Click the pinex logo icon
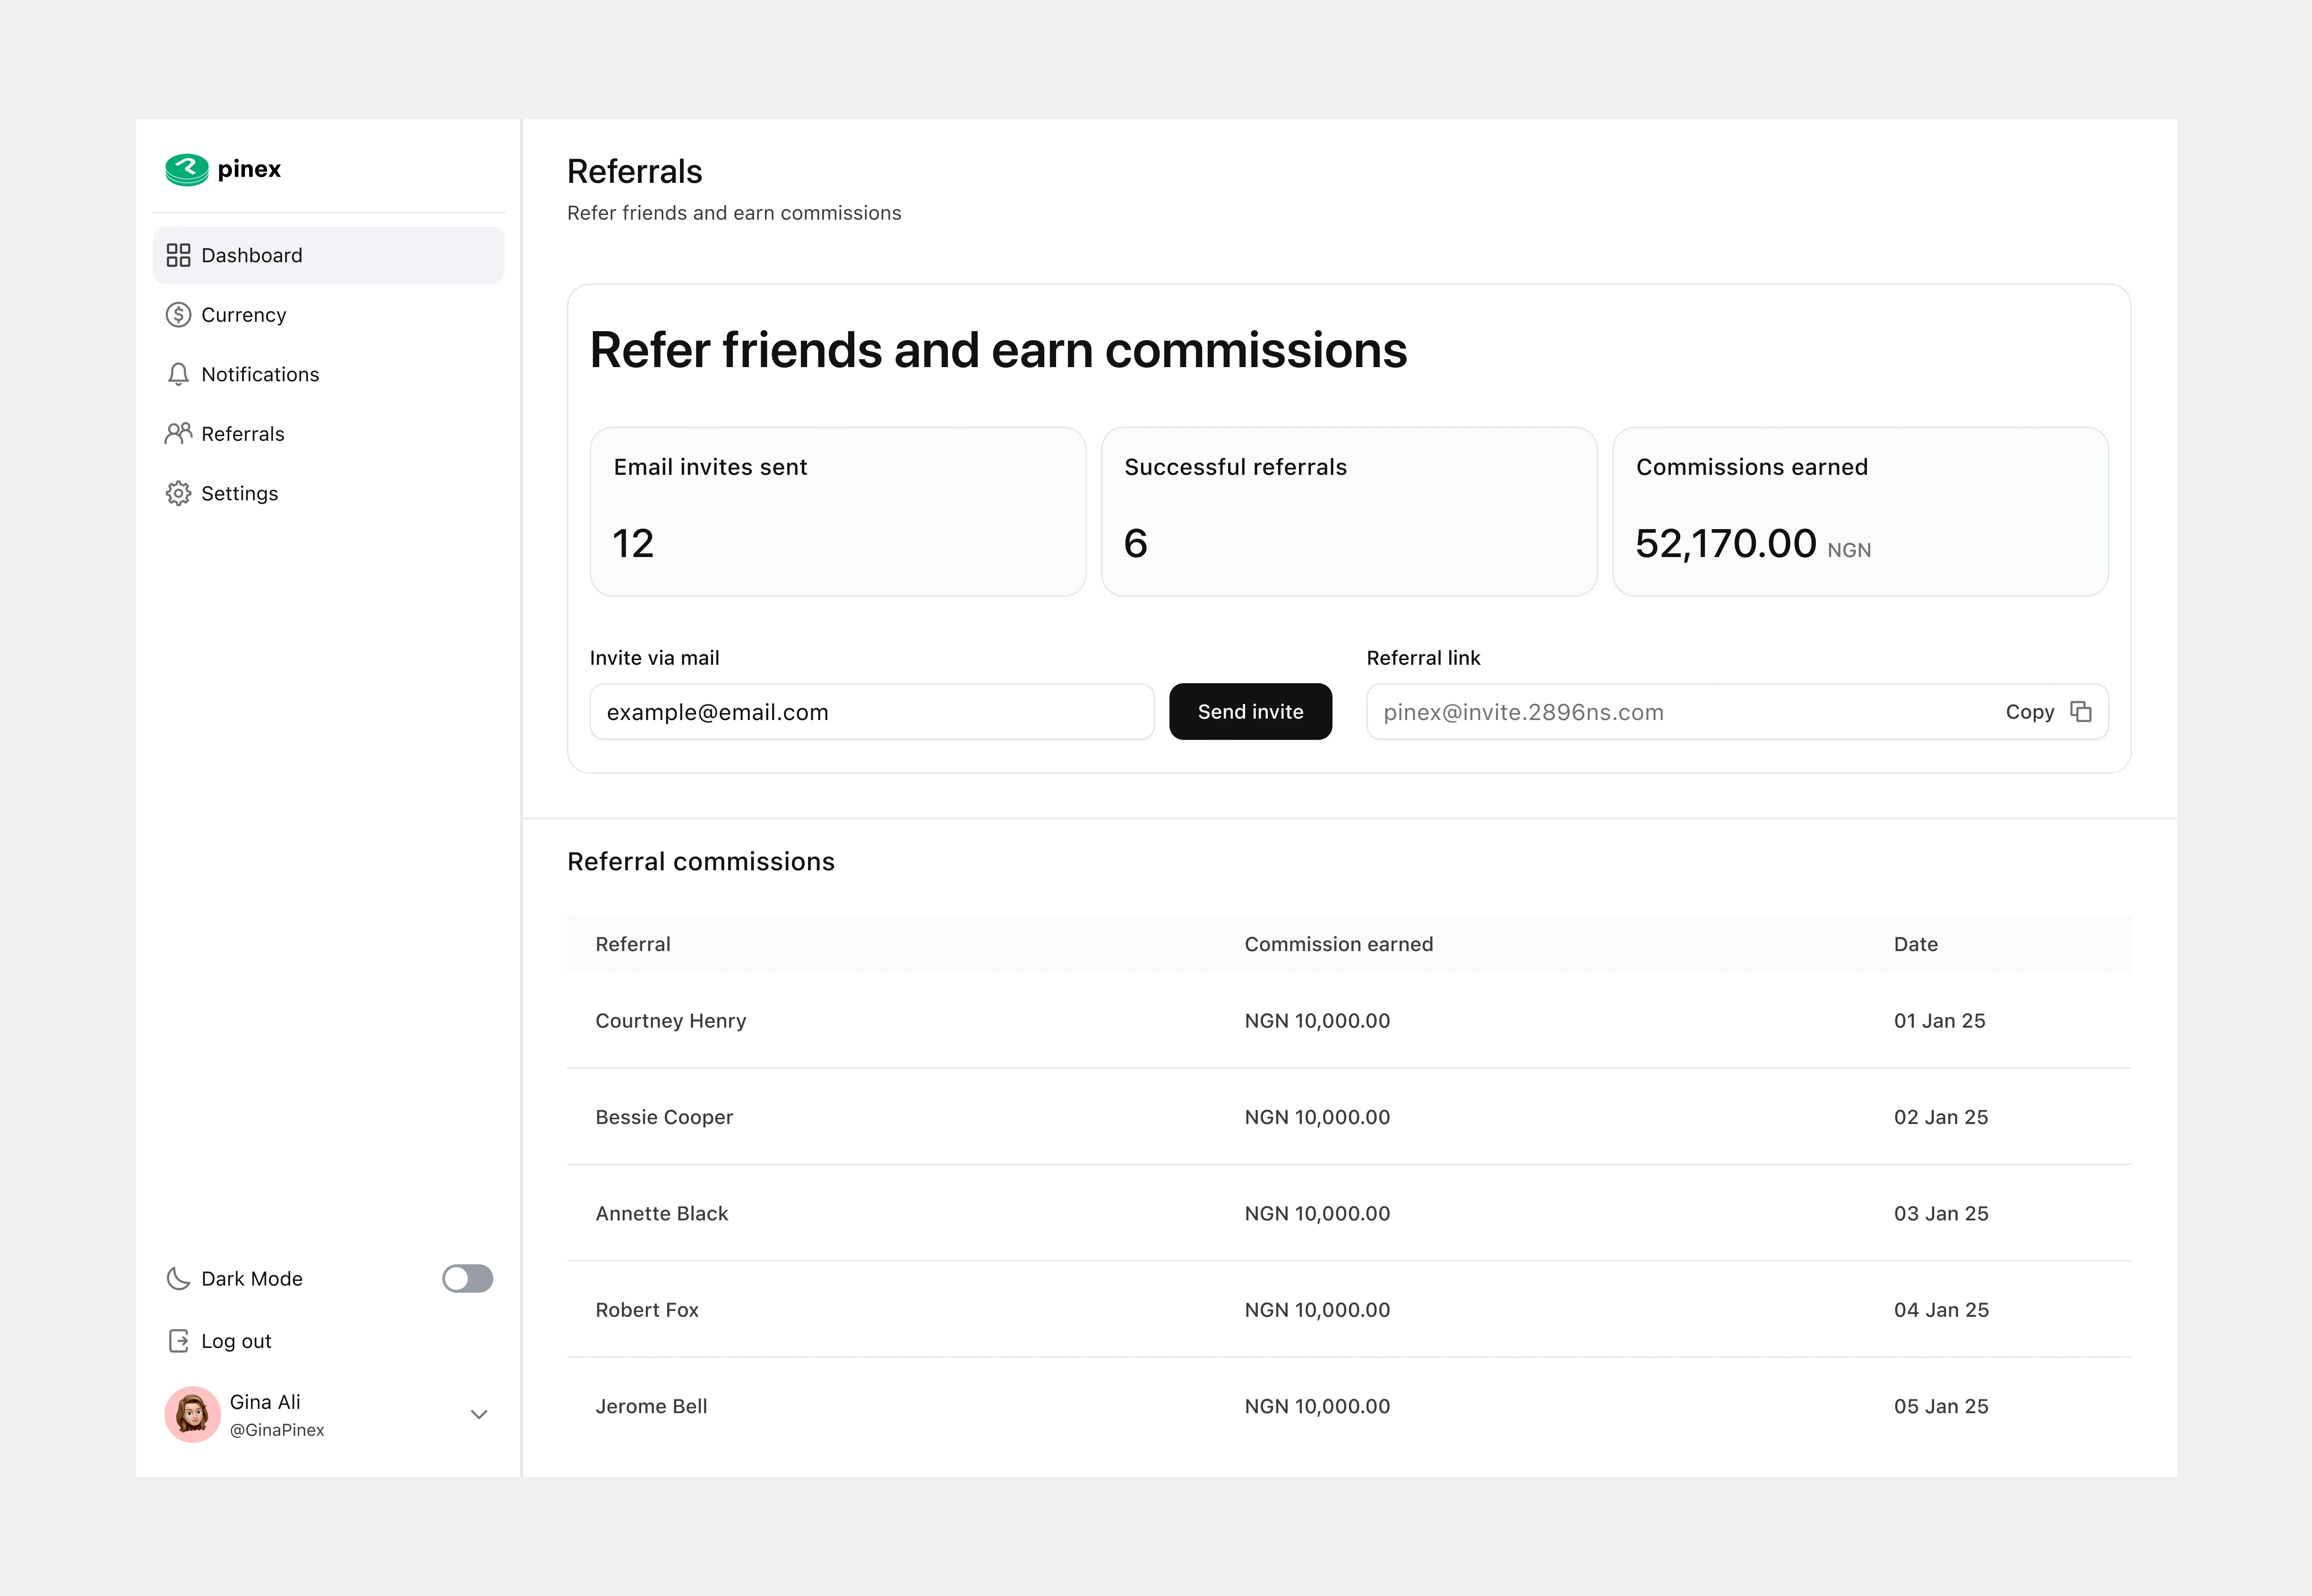The width and height of the screenshot is (2312, 1596). pyautogui.click(x=187, y=169)
